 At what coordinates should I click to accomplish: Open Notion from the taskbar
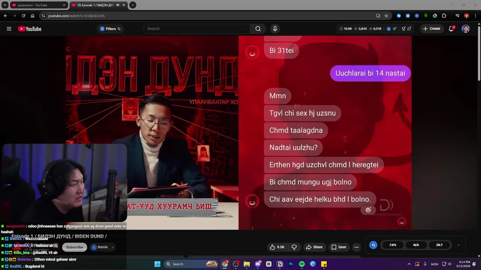point(280,264)
